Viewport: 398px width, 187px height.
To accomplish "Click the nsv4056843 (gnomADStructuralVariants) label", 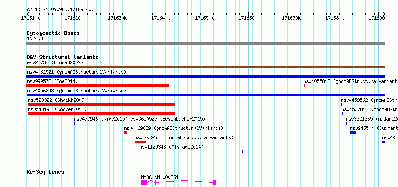I will point(76,91).
